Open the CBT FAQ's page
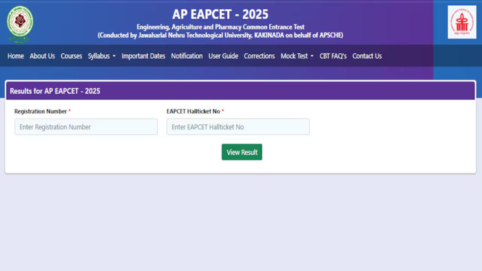Image resolution: width=482 pixels, height=271 pixels. point(333,56)
